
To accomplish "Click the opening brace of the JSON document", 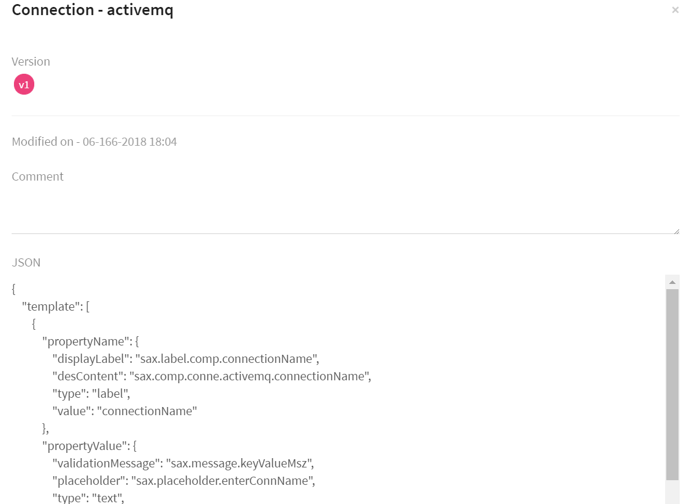I will (12, 289).
